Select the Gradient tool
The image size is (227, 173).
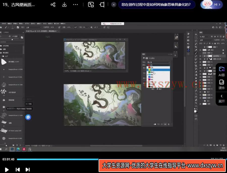pos(196,75)
